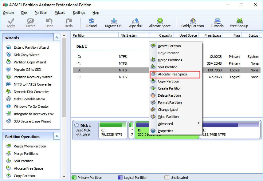Open the Help menu
Image resolution: width=263 pixels, height=181 pixels.
pyautogui.click(x=96, y=13)
